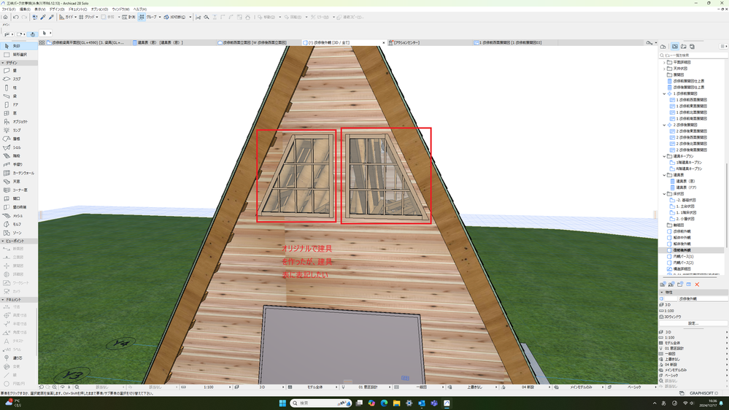
Task: Toggle the Grid (グリッド) snap button
Action: coord(87,18)
